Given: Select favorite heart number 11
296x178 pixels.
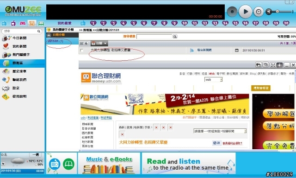Looking at the screenshot, I should point(195,23).
